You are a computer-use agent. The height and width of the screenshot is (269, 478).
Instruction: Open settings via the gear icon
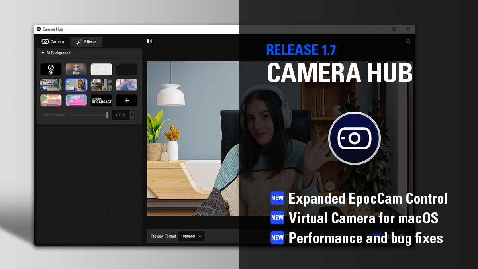(x=408, y=41)
